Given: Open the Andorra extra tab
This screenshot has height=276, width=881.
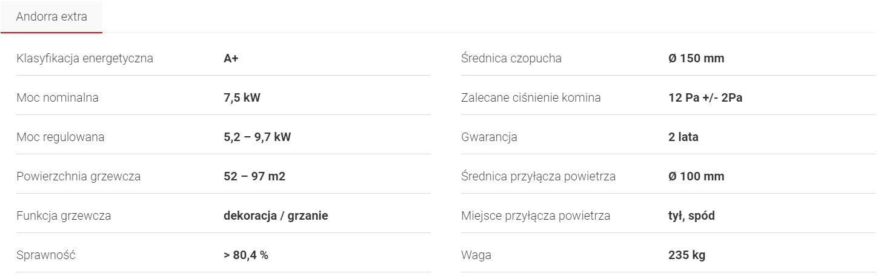Looking at the screenshot, I should (52, 16).
